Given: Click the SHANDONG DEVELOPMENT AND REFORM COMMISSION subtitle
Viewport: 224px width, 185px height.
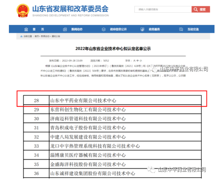Looking at the screenshot, I should point(71,15).
